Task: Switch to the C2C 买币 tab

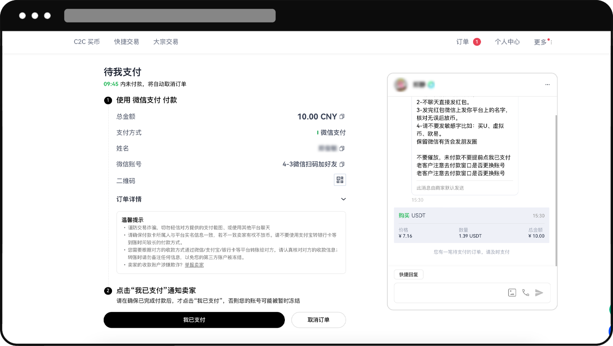Action: click(87, 42)
